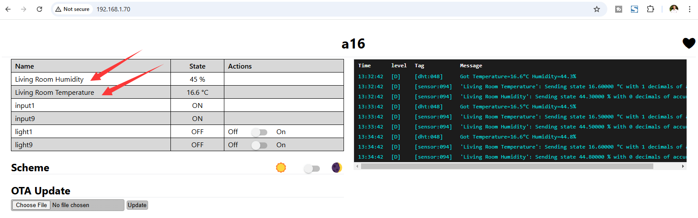Image resolution: width=698 pixels, height=218 pixels.
Task: Click the address bar URL 192.168.1.70
Action: click(113, 9)
